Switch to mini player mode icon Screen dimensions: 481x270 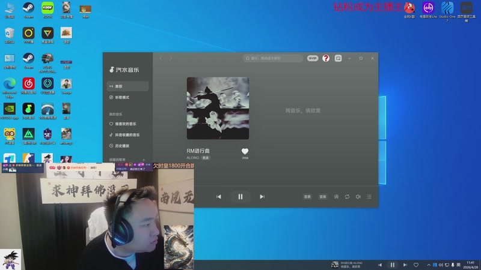point(338,58)
